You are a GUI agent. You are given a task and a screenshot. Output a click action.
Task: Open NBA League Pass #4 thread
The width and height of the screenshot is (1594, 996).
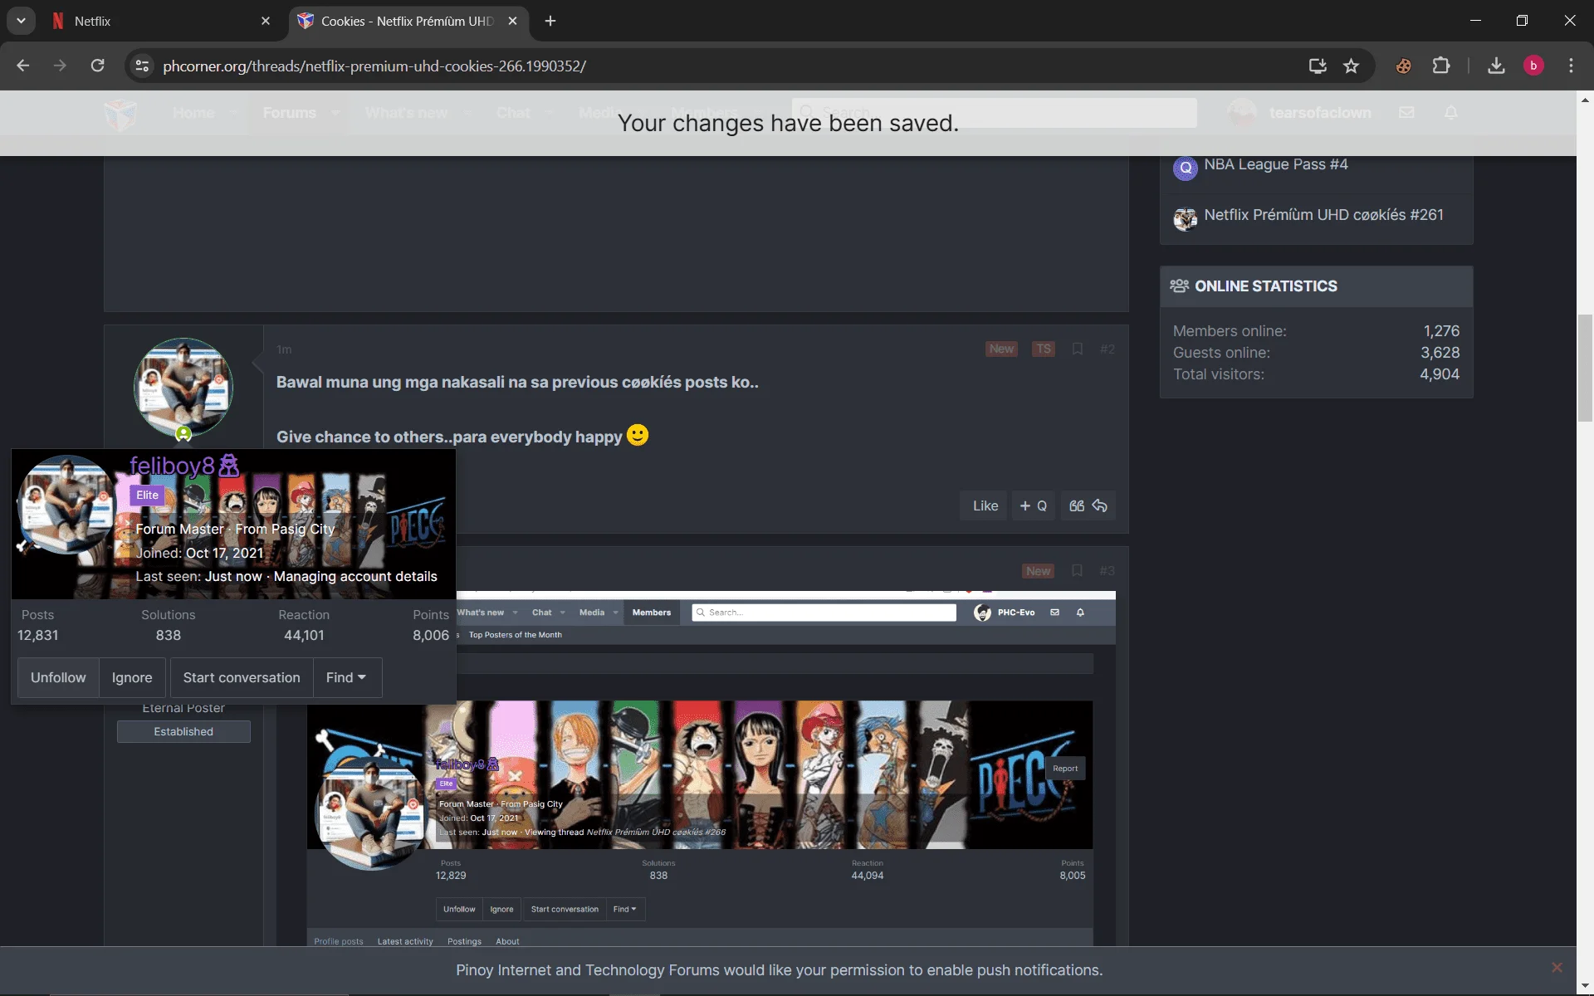[x=1275, y=164]
